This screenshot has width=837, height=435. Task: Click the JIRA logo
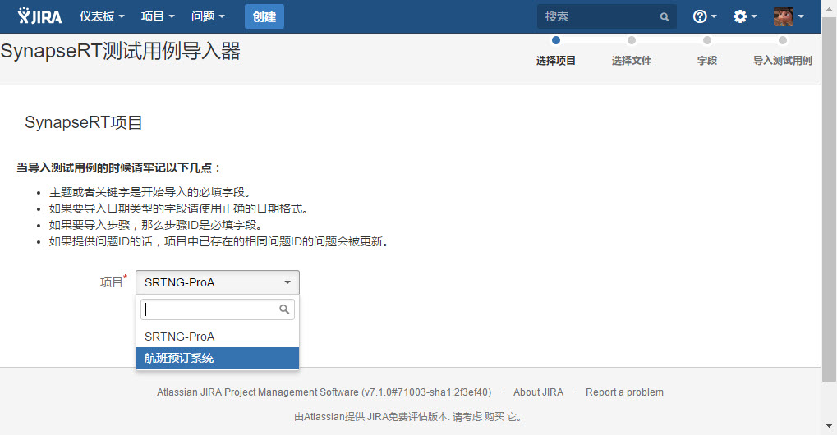pyautogui.click(x=39, y=16)
